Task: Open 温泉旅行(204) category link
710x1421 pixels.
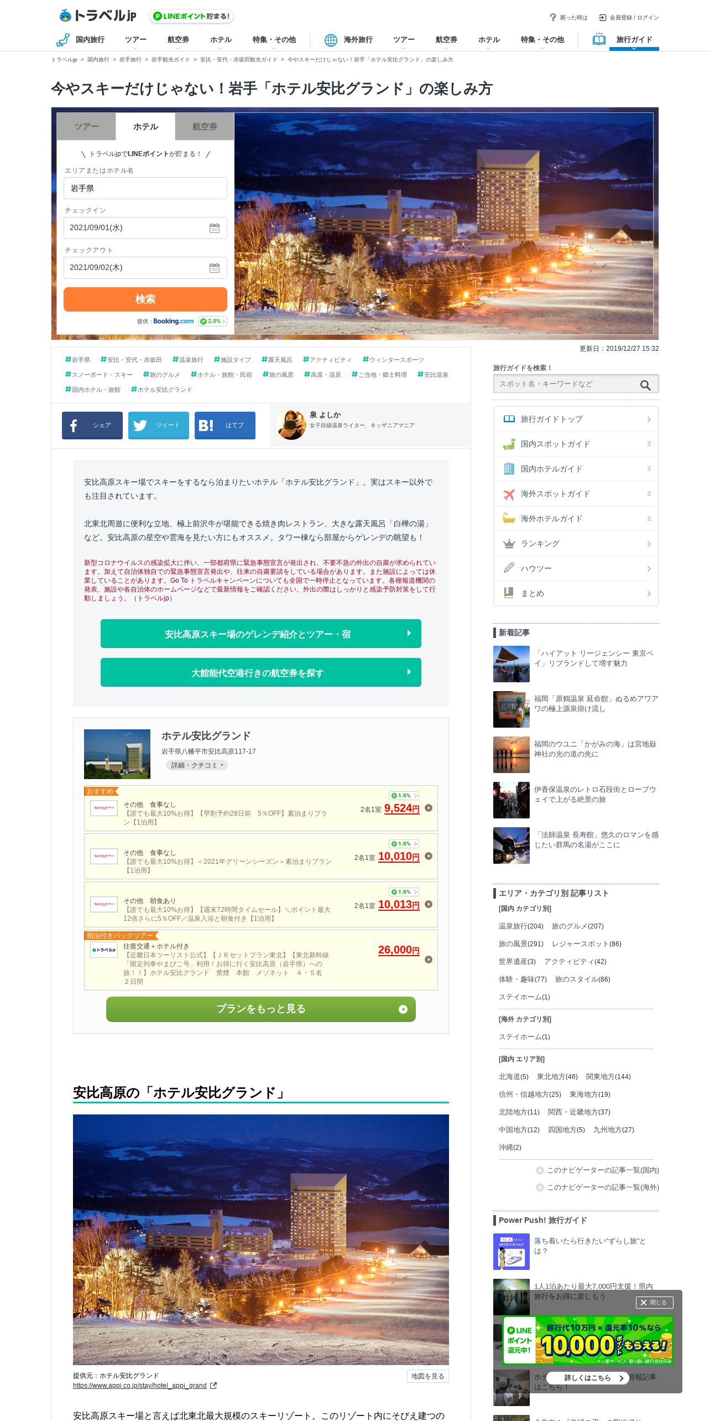Action: pyautogui.click(x=521, y=926)
